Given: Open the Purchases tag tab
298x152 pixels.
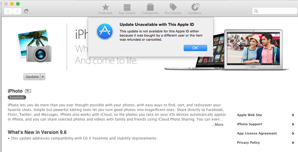Looking at the screenshot, I should pos(173,9).
